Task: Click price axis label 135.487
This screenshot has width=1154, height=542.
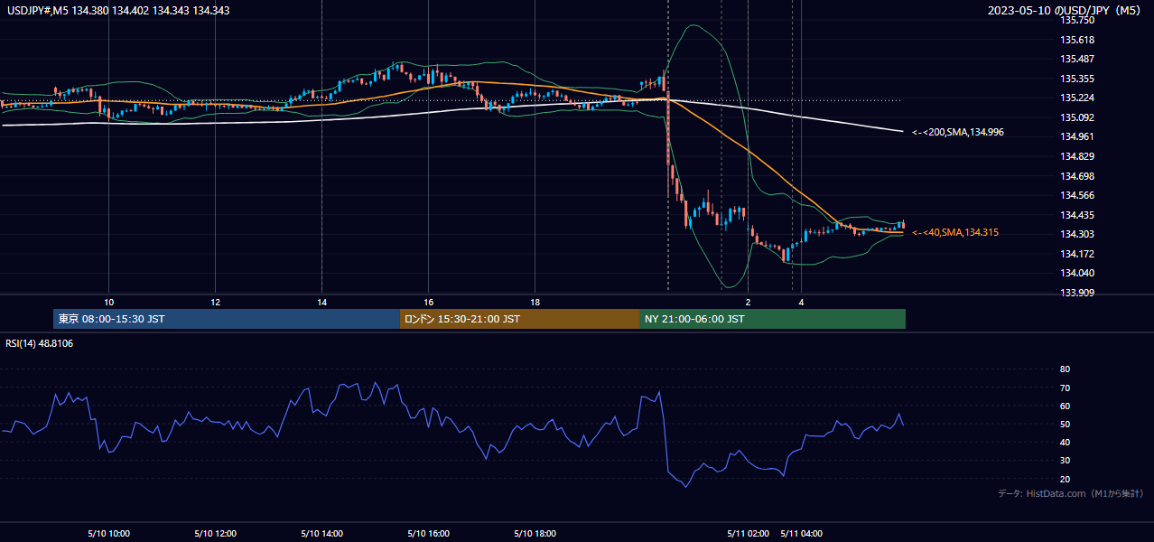Action: [1076, 59]
